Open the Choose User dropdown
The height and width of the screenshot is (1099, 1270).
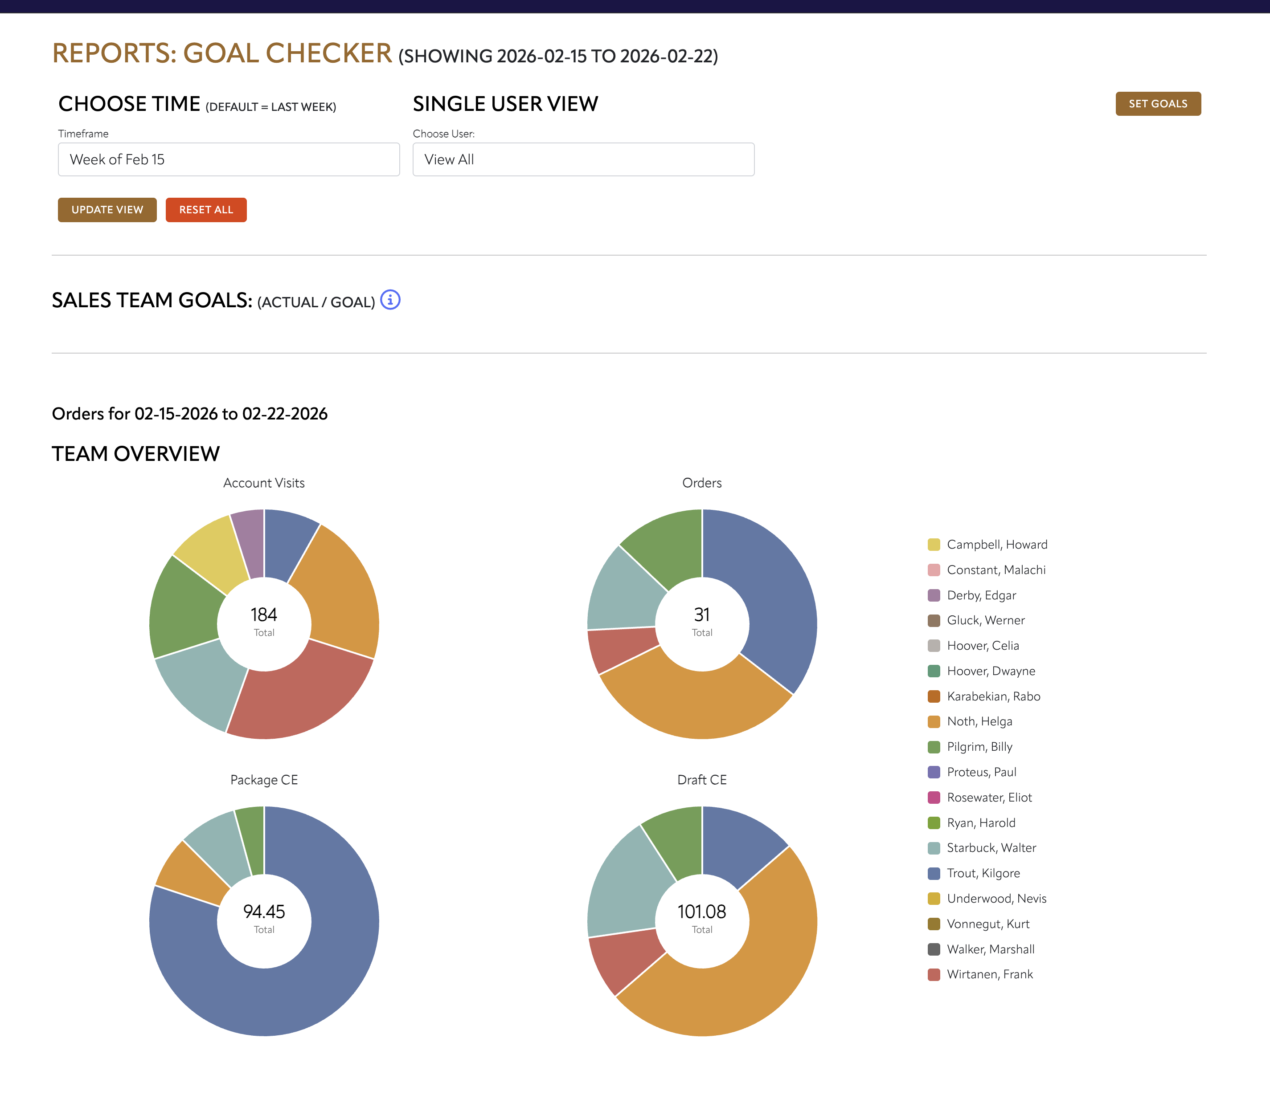[583, 159]
